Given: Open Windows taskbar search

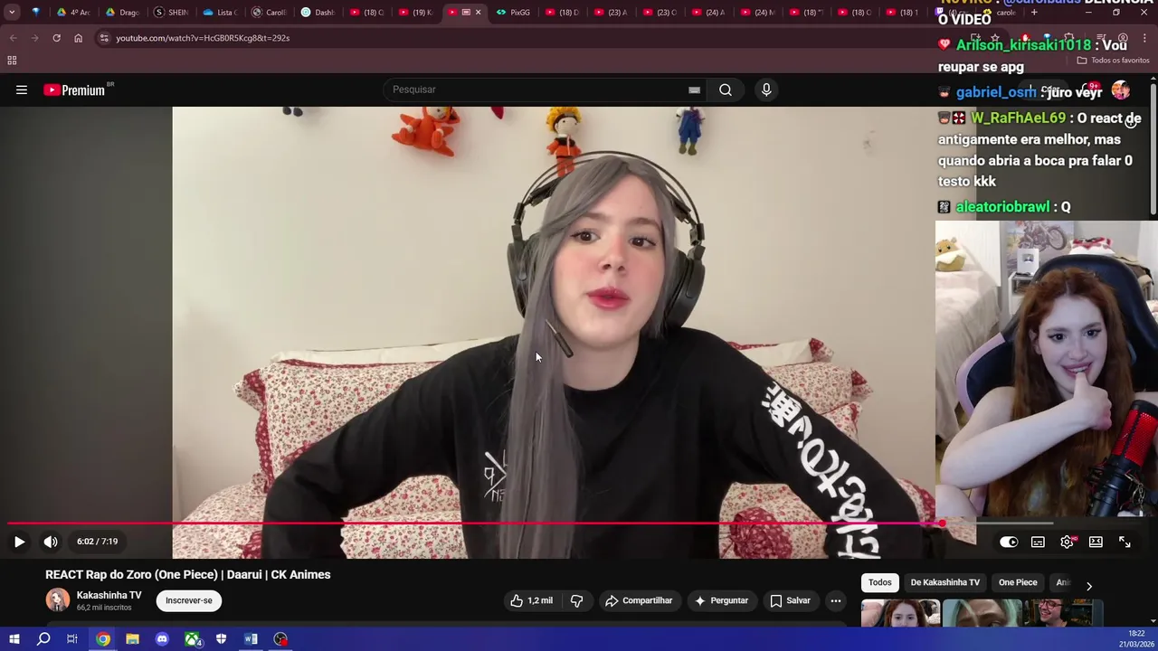Looking at the screenshot, I should point(43,639).
